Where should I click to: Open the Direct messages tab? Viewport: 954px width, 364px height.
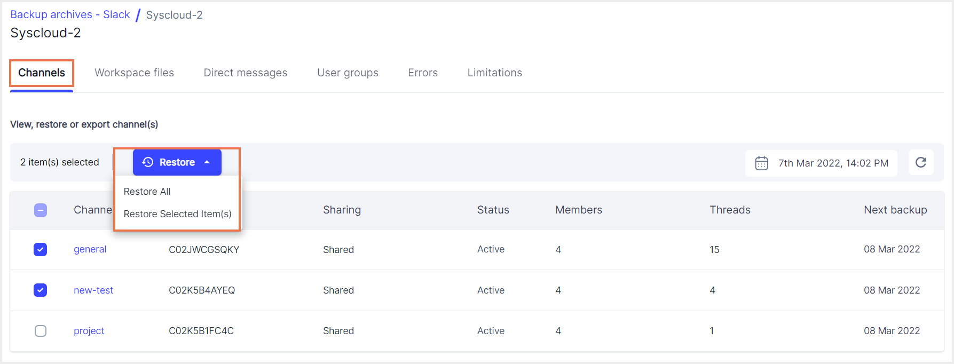(x=245, y=73)
